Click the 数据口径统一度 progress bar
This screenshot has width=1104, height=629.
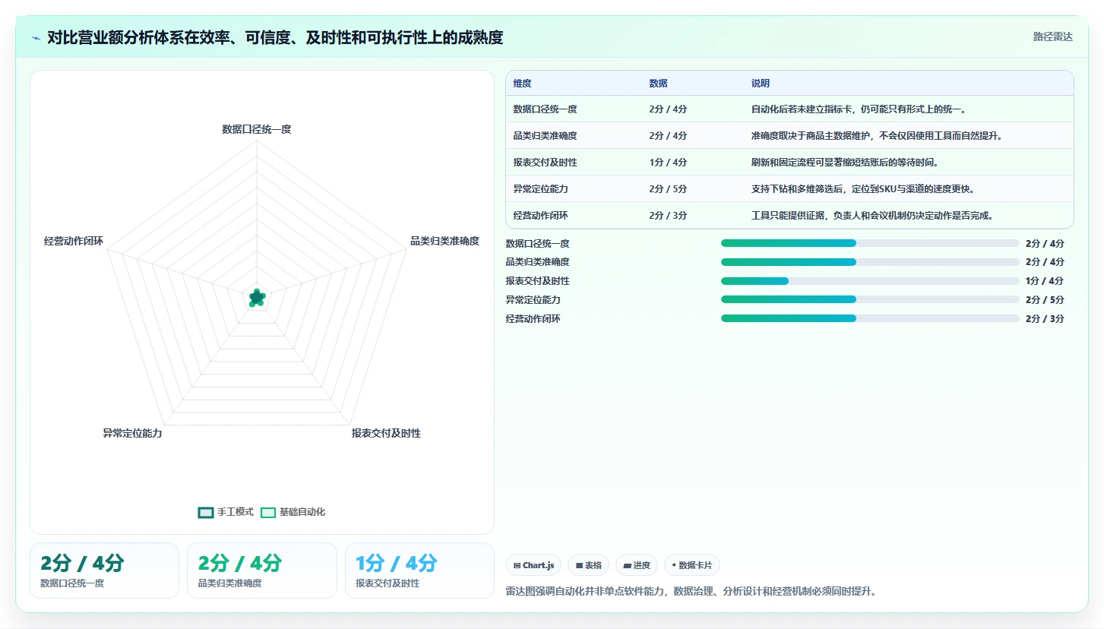tap(870, 243)
